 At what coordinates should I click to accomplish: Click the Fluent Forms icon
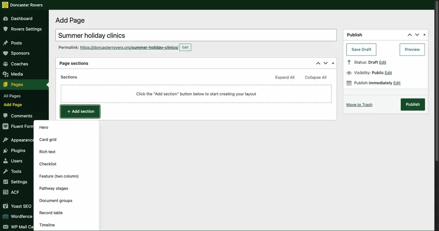coord(5,126)
